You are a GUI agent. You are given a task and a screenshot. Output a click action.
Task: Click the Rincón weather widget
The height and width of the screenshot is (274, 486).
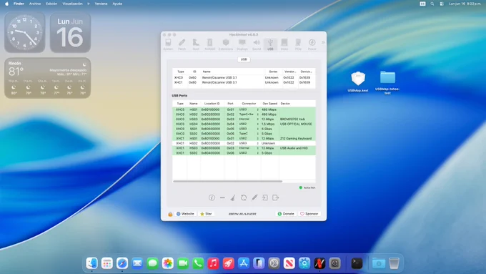47,78
